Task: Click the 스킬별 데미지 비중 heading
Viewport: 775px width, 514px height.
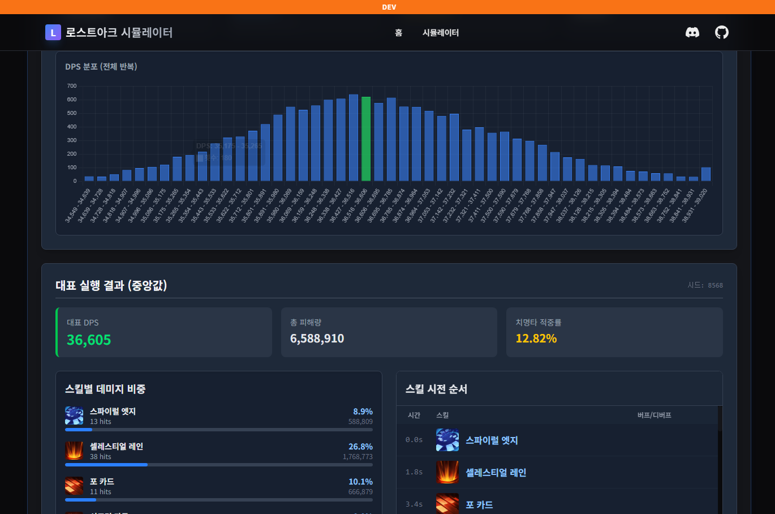Action: tap(105, 389)
